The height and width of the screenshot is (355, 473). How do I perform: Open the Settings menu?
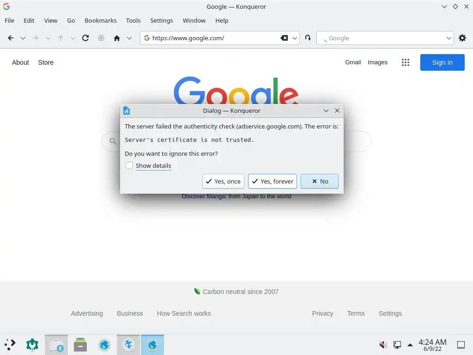(161, 20)
